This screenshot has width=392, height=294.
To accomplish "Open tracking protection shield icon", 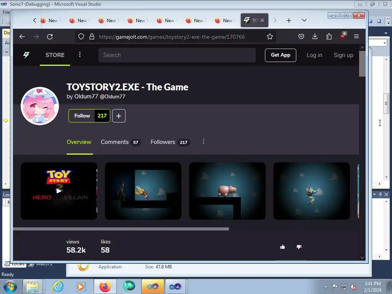I will tap(81, 36).
